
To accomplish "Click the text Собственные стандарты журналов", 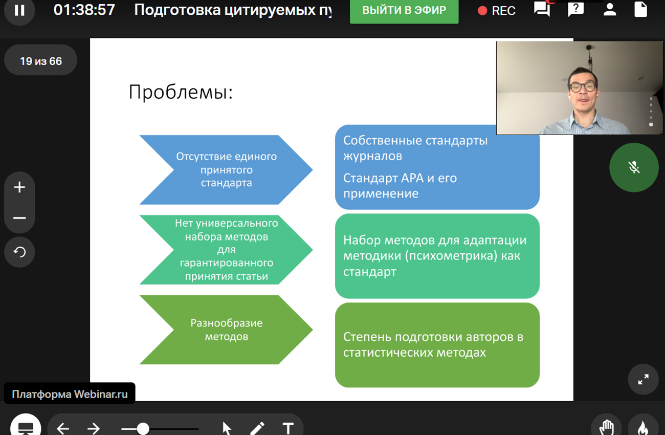I will pos(415,148).
